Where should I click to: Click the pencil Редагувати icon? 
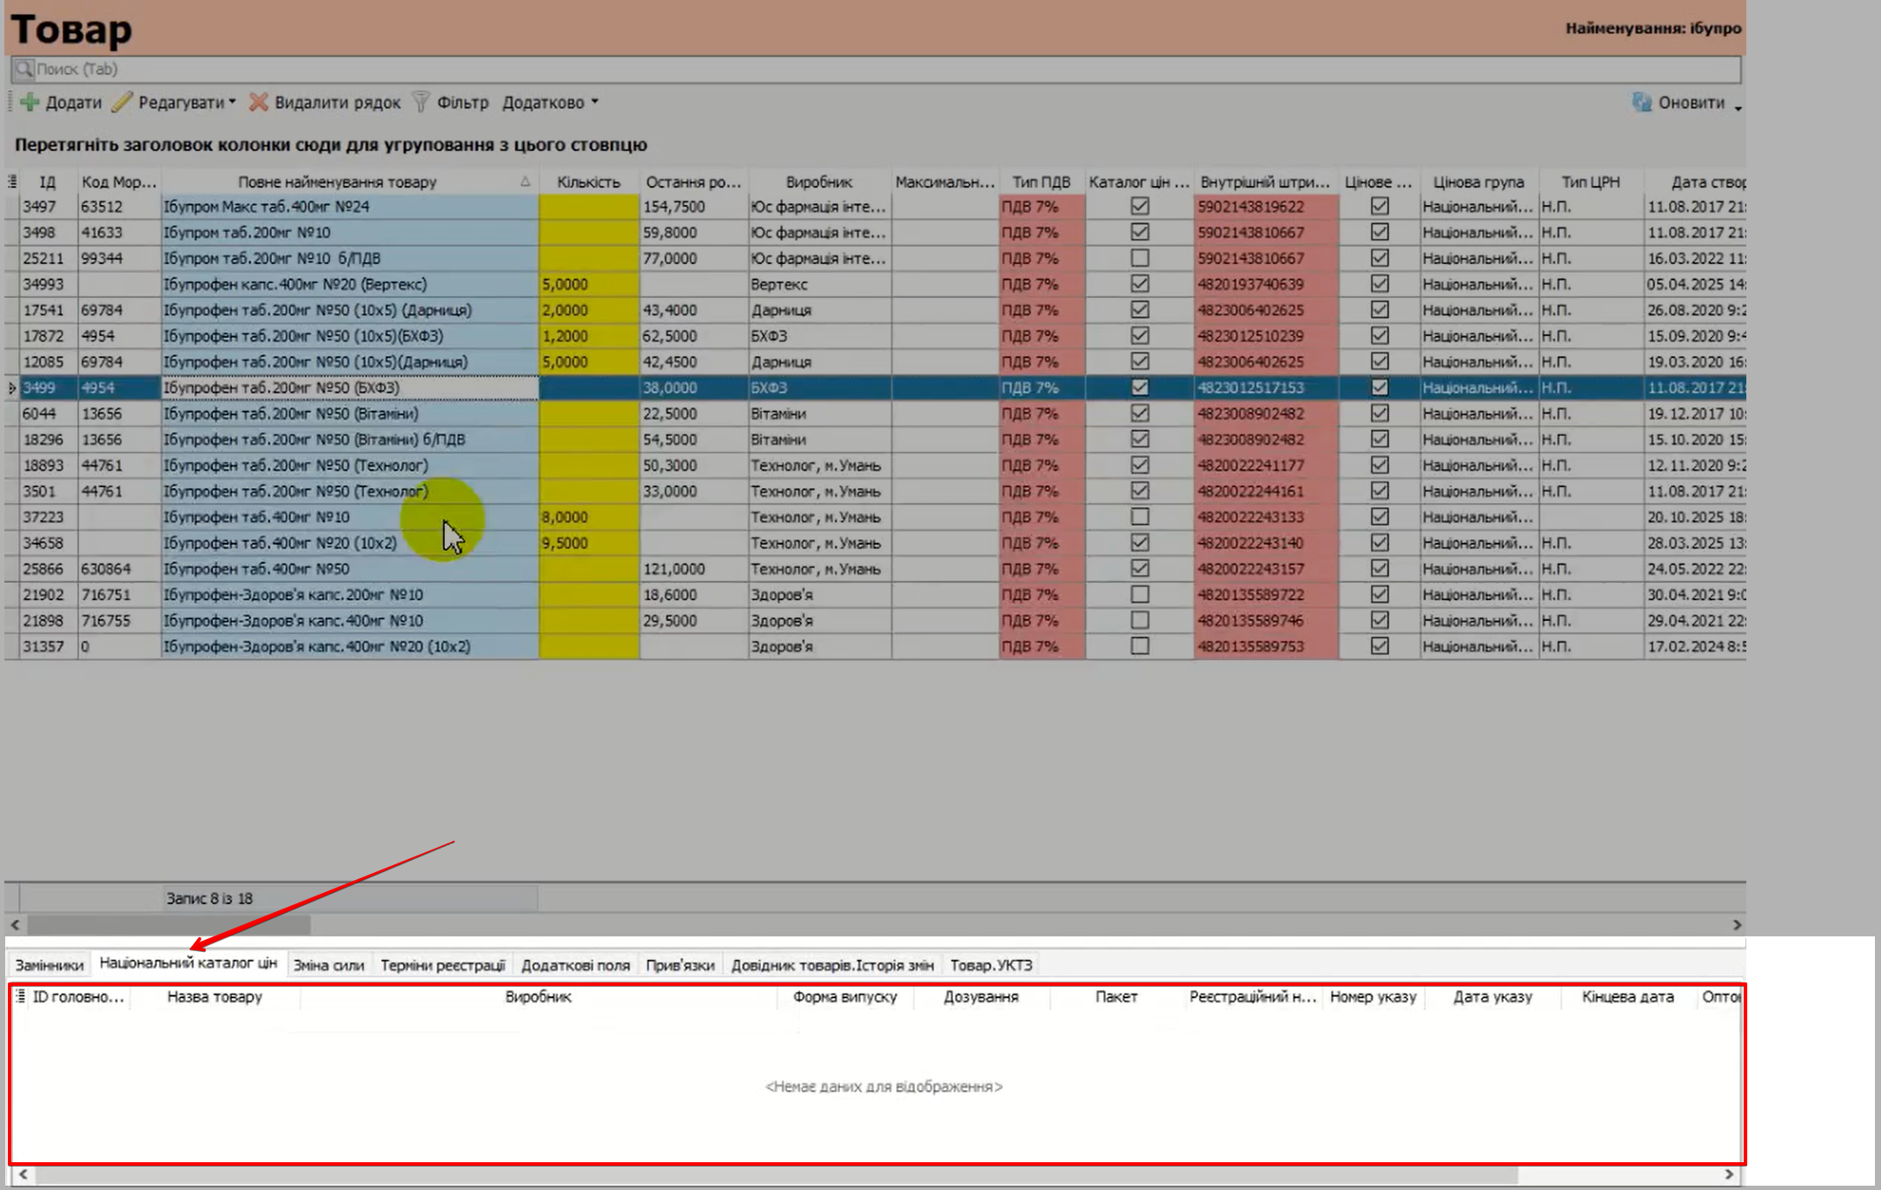click(123, 102)
